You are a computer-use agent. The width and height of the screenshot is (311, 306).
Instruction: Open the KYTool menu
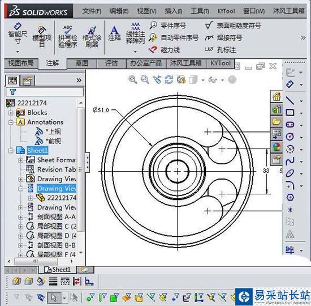point(226,11)
